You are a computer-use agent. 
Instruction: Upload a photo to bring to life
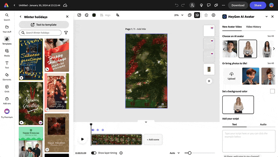point(231,76)
